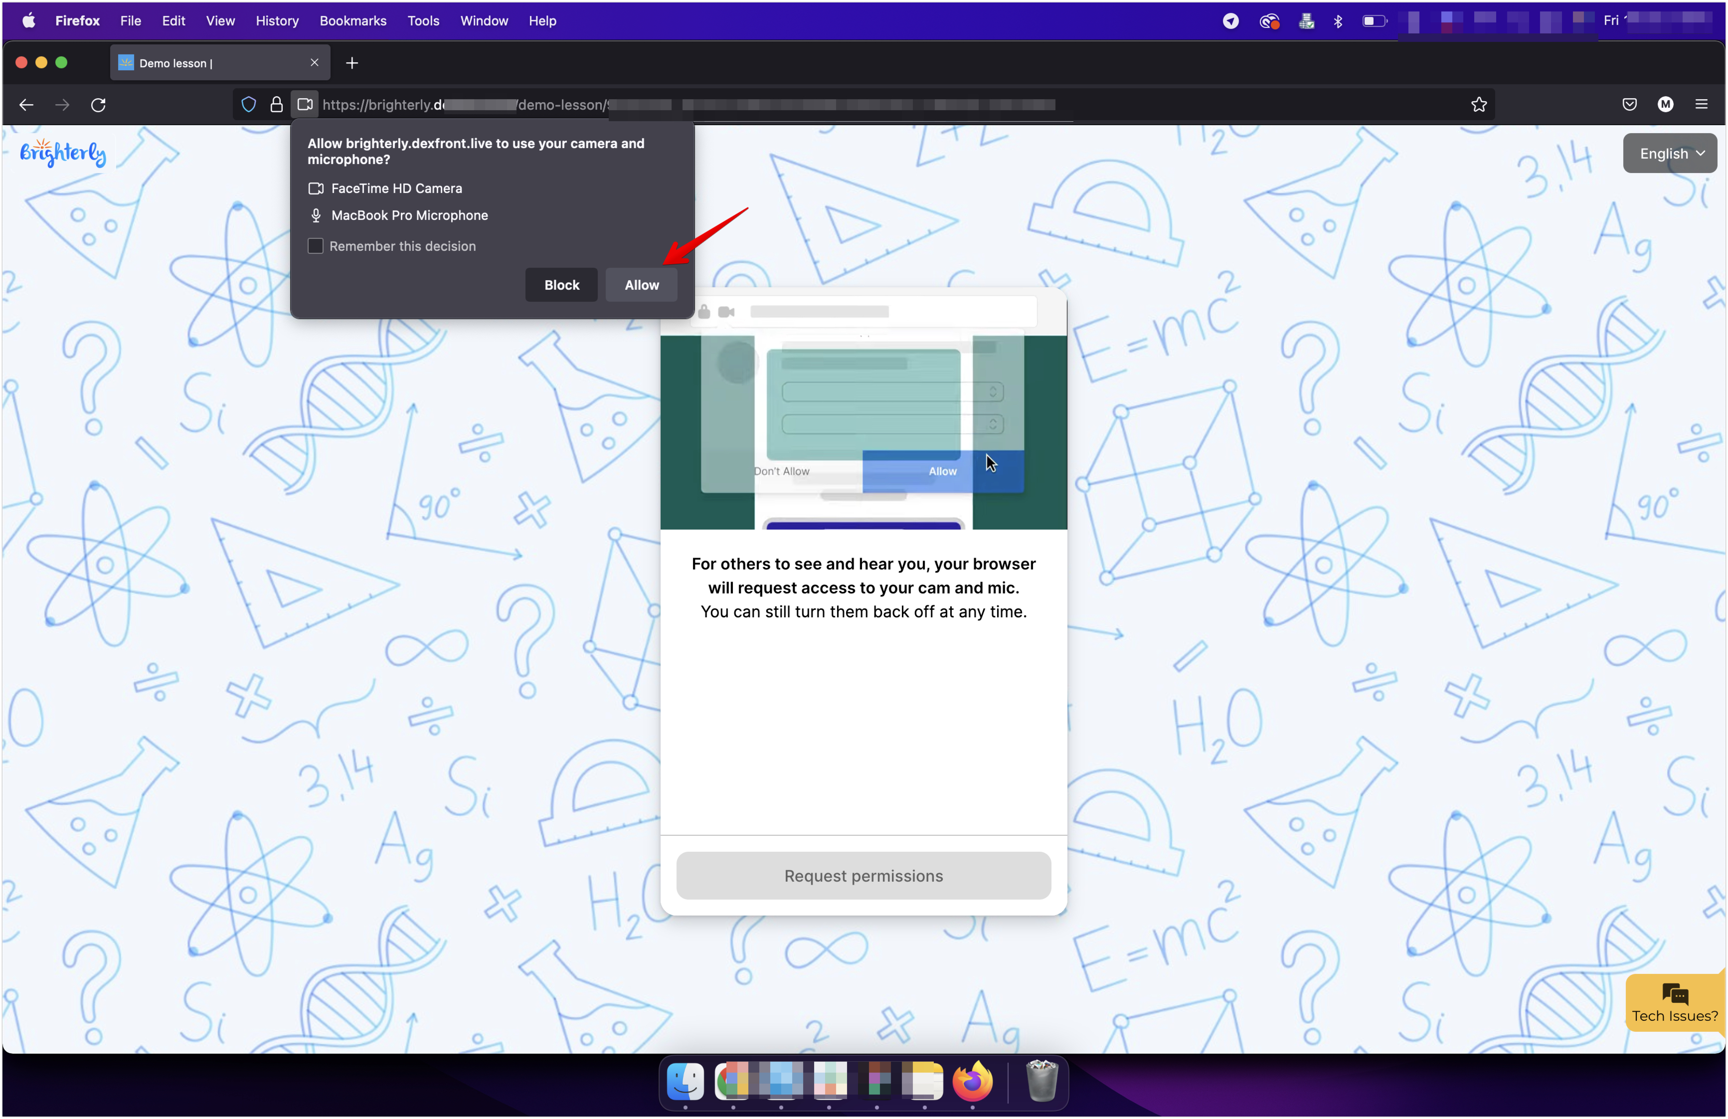Close the Demo lesson tab
The image size is (1728, 1119).
(315, 62)
